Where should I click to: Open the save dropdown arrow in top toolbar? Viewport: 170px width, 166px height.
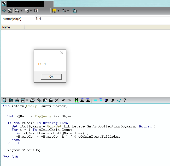tap(21, 11)
